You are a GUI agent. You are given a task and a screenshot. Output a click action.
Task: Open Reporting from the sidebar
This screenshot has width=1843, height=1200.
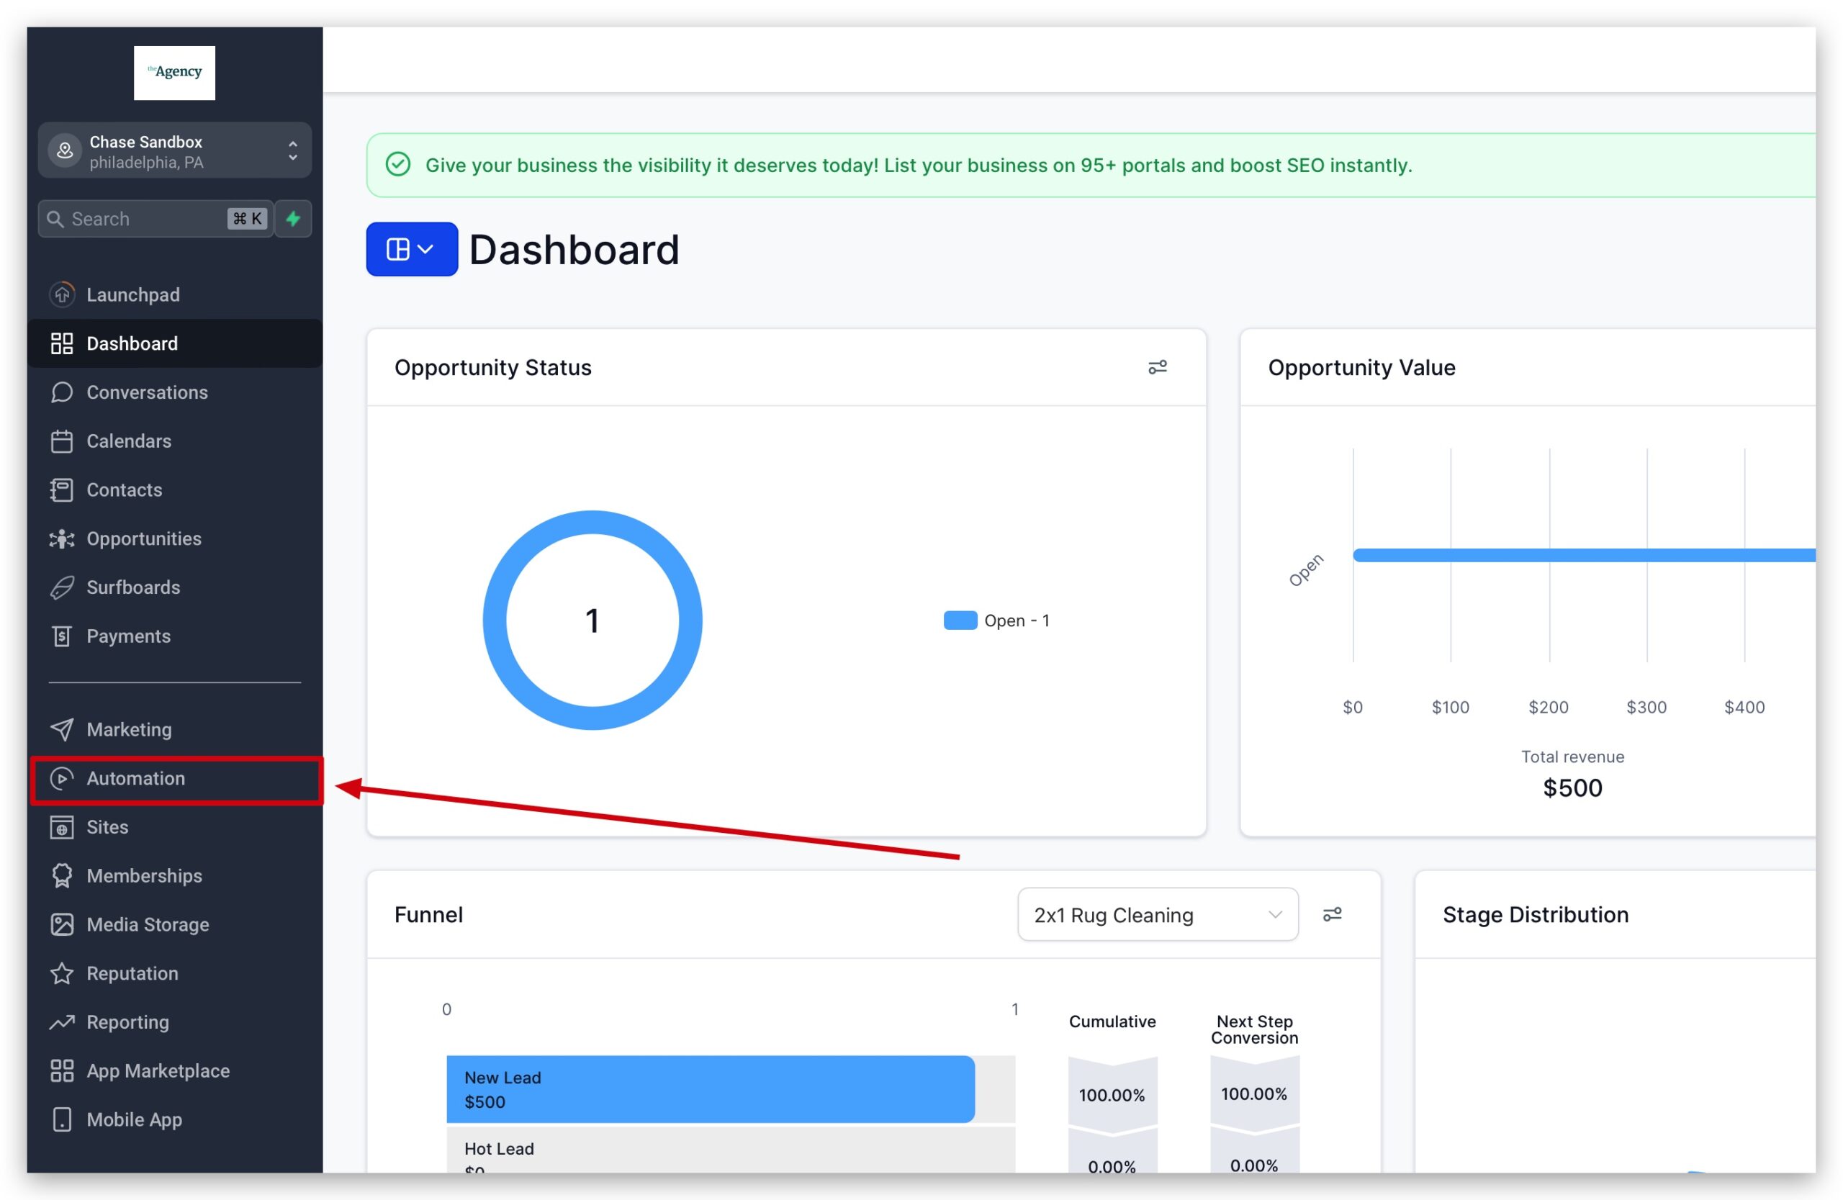pos(127,1022)
